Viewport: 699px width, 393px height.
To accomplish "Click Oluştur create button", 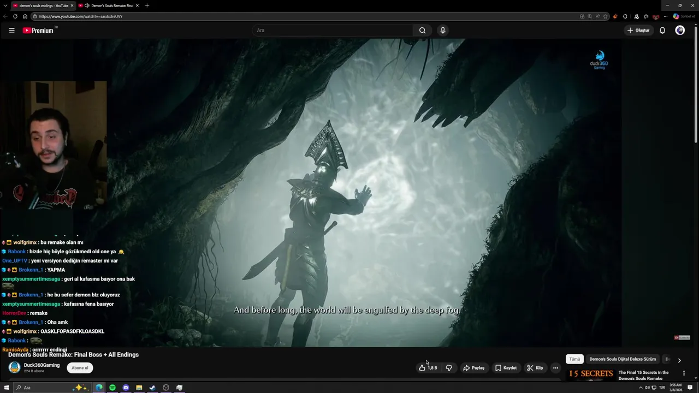I will tap(638, 31).
